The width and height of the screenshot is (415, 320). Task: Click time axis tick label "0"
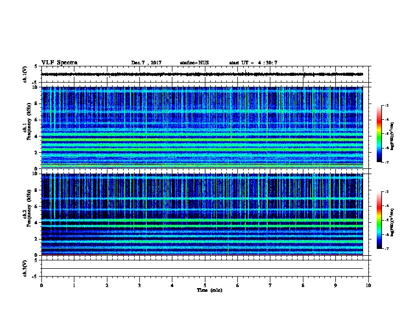(41, 285)
